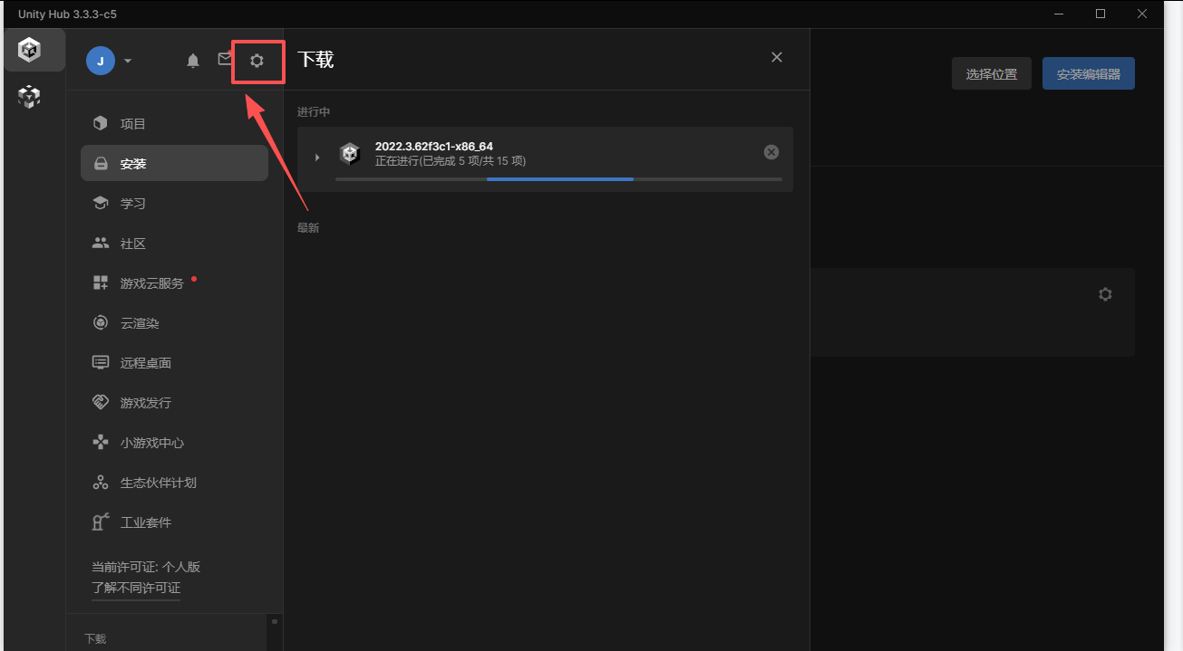Open the notifications bell
Image resolution: width=1183 pixels, height=651 pixels.
(193, 61)
